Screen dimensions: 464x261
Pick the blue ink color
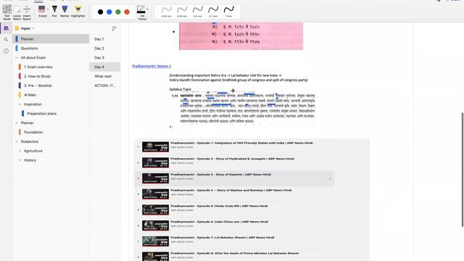tap(109, 12)
